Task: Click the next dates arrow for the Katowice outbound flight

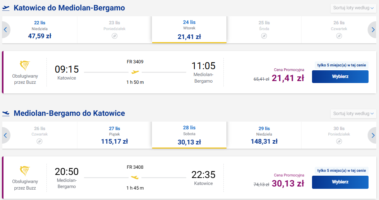Action: (x=372, y=30)
